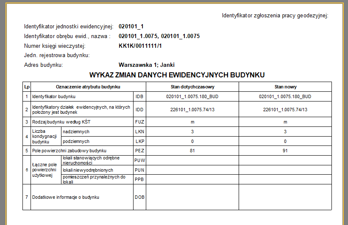This screenshot has width=348, height=225.
Task: Select the IDB code cell
Action: pos(139,96)
